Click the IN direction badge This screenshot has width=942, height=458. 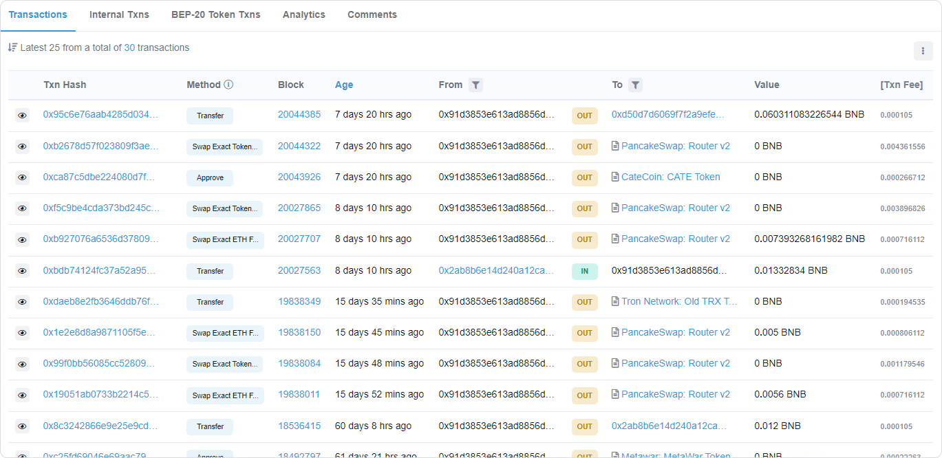pos(585,271)
